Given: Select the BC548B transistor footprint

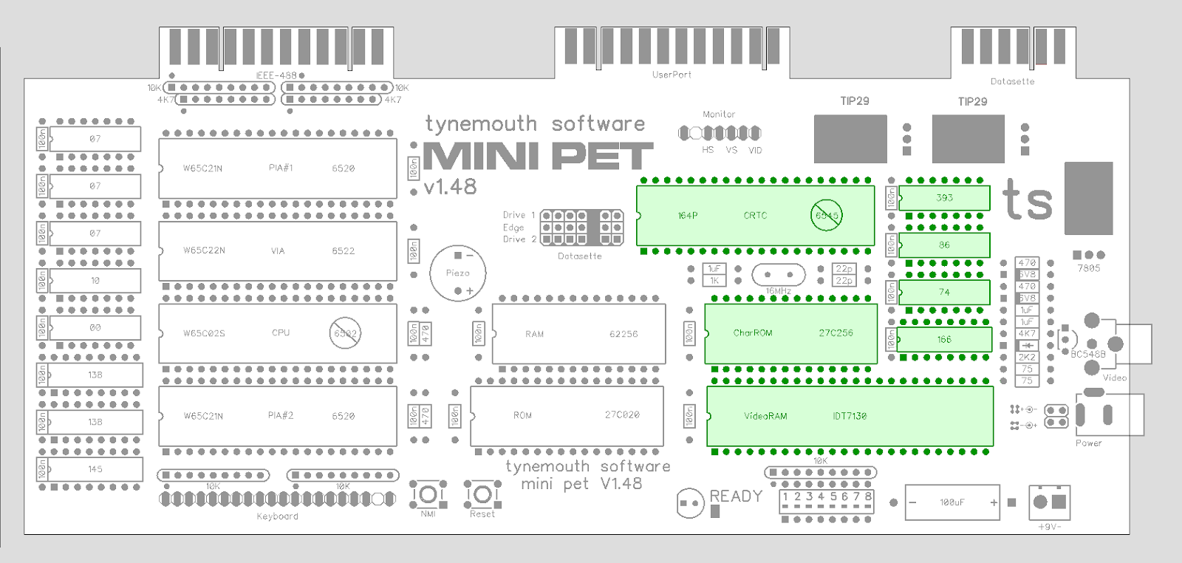Looking at the screenshot, I should [1067, 339].
